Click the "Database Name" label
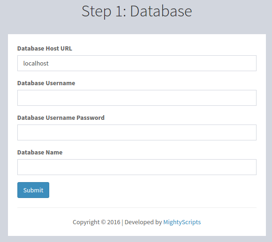Screen dimensions: 272x242 [x=40, y=152]
